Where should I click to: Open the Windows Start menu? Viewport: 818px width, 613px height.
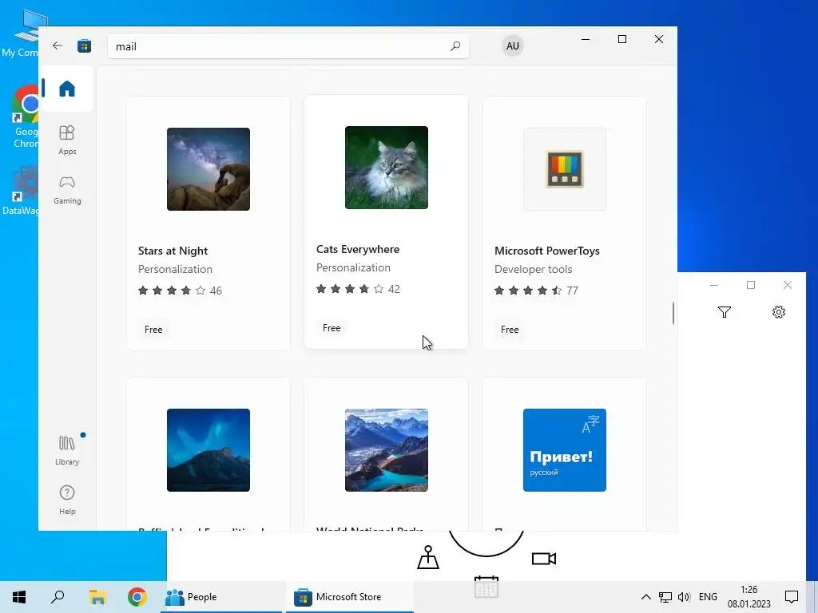(19, 597)
